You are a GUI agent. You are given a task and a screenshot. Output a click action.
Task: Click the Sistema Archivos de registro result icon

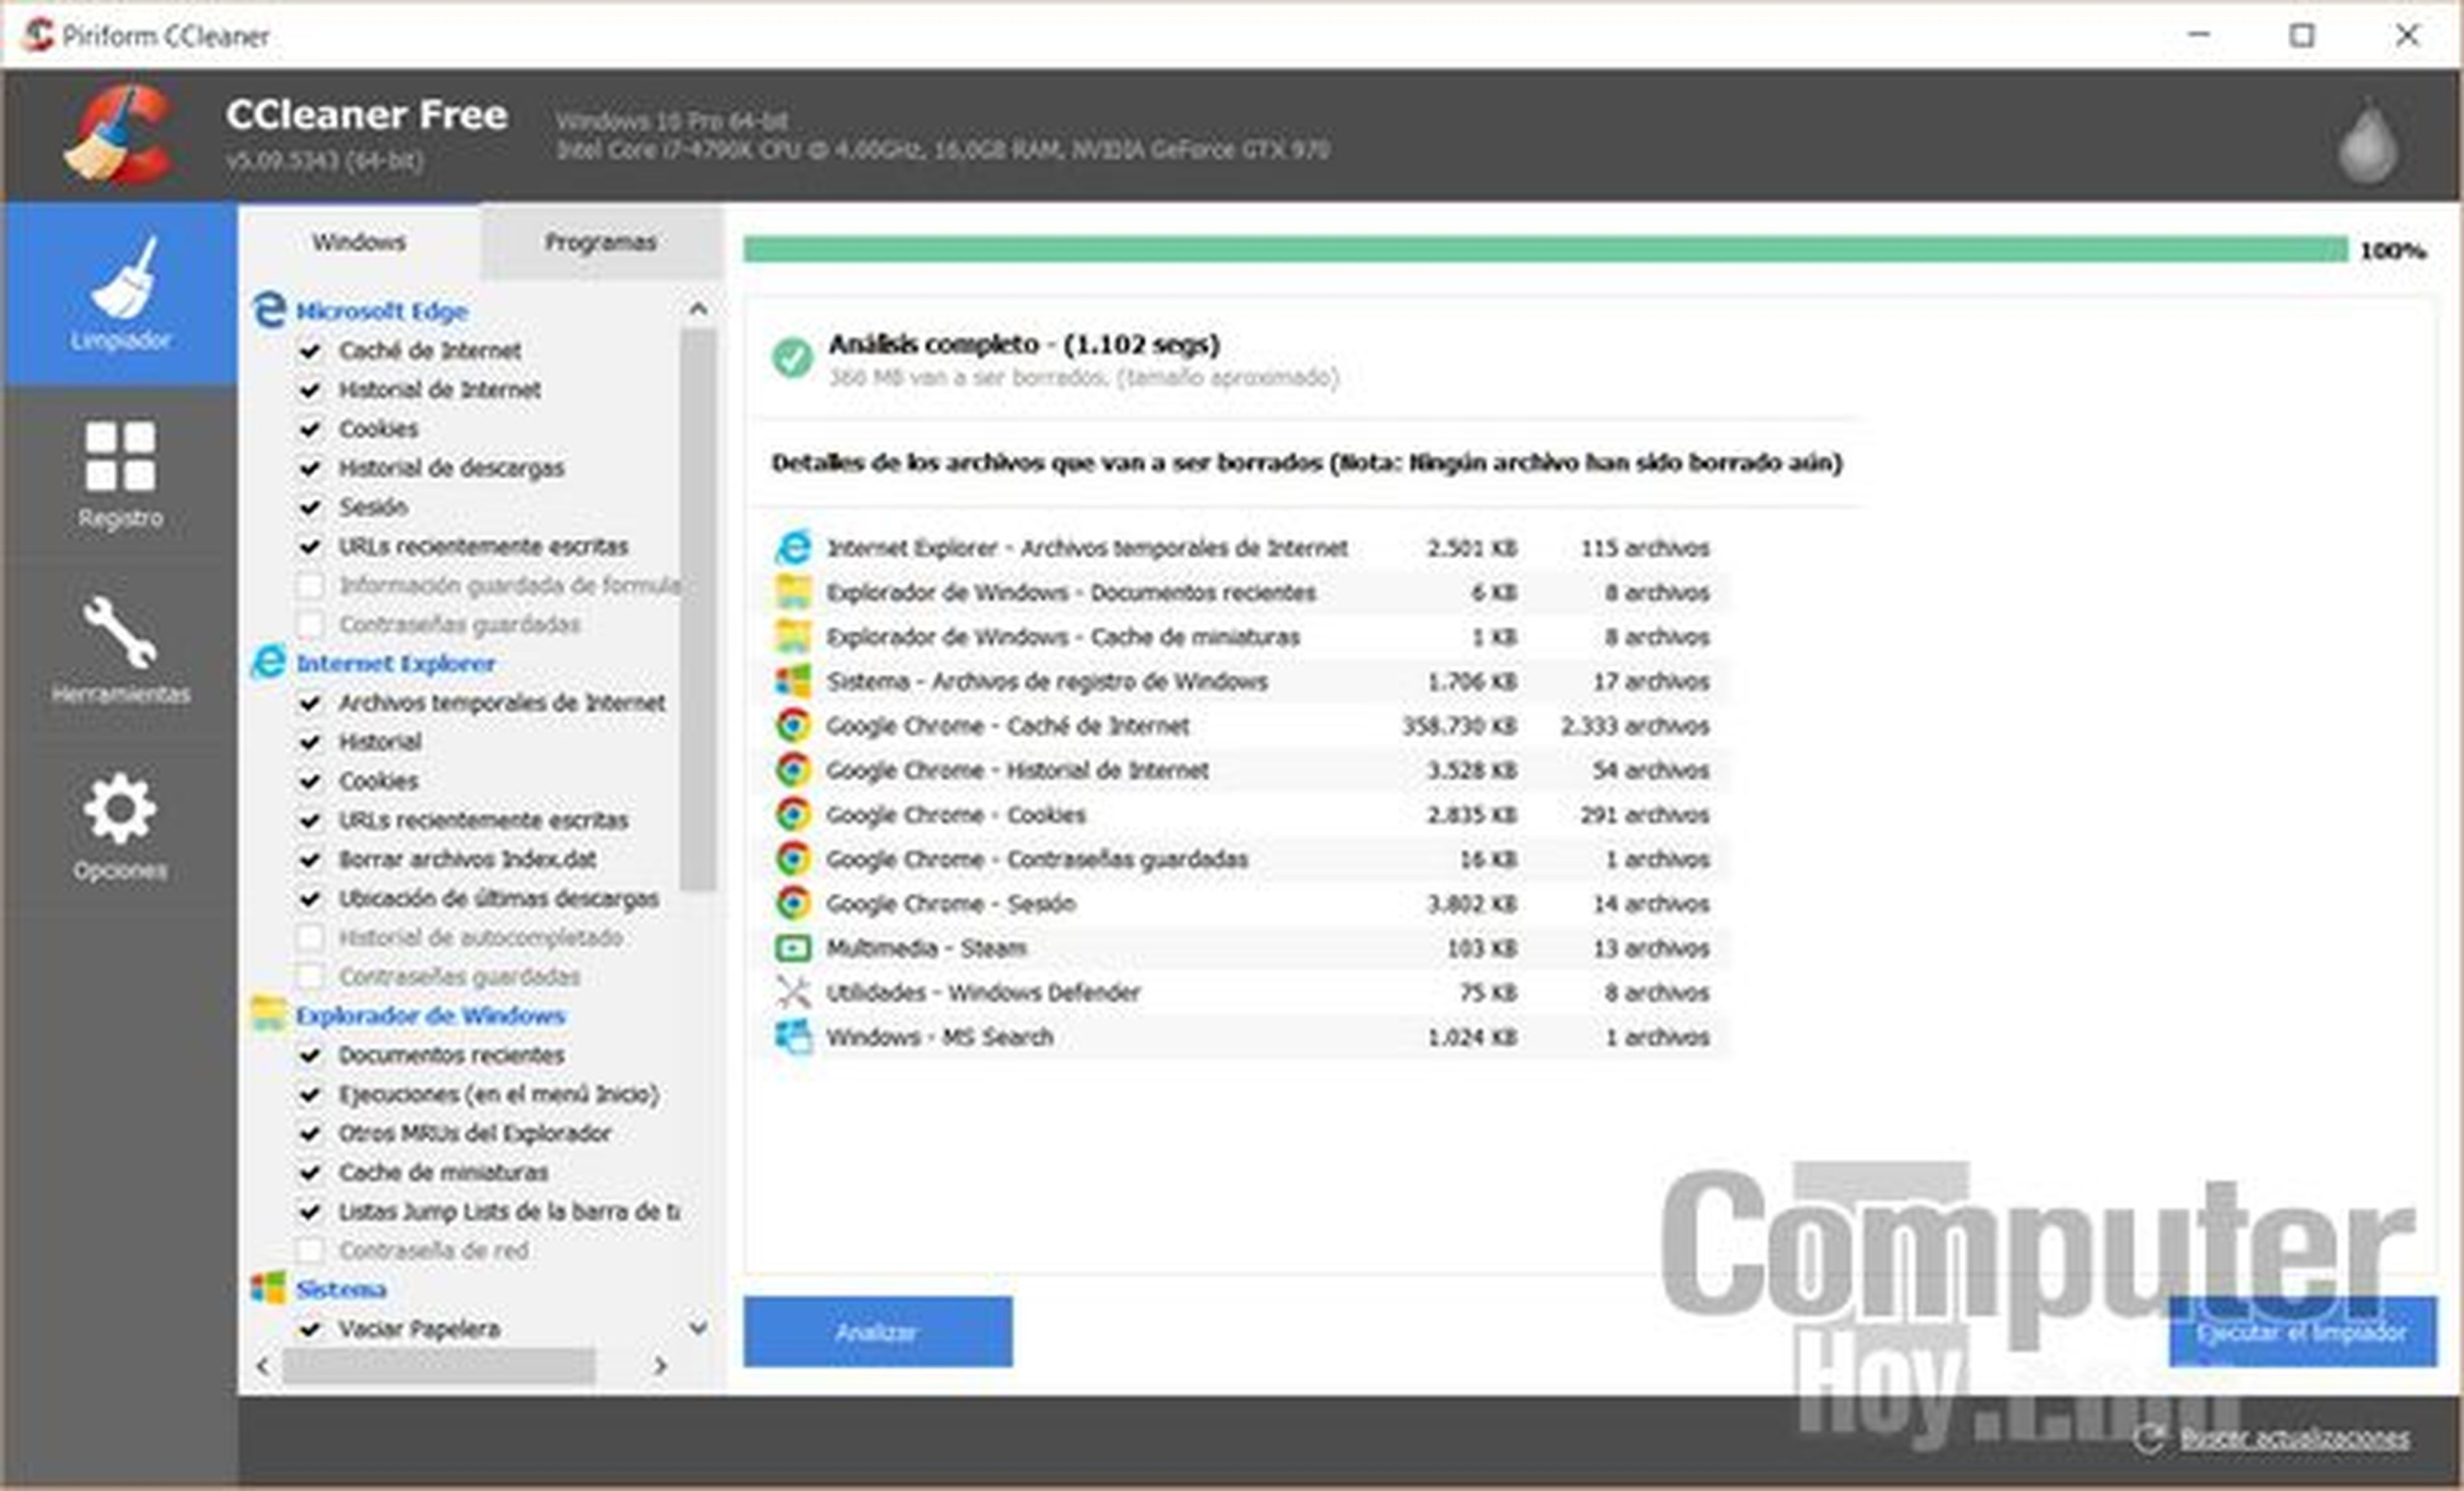(x=794, y=681)
